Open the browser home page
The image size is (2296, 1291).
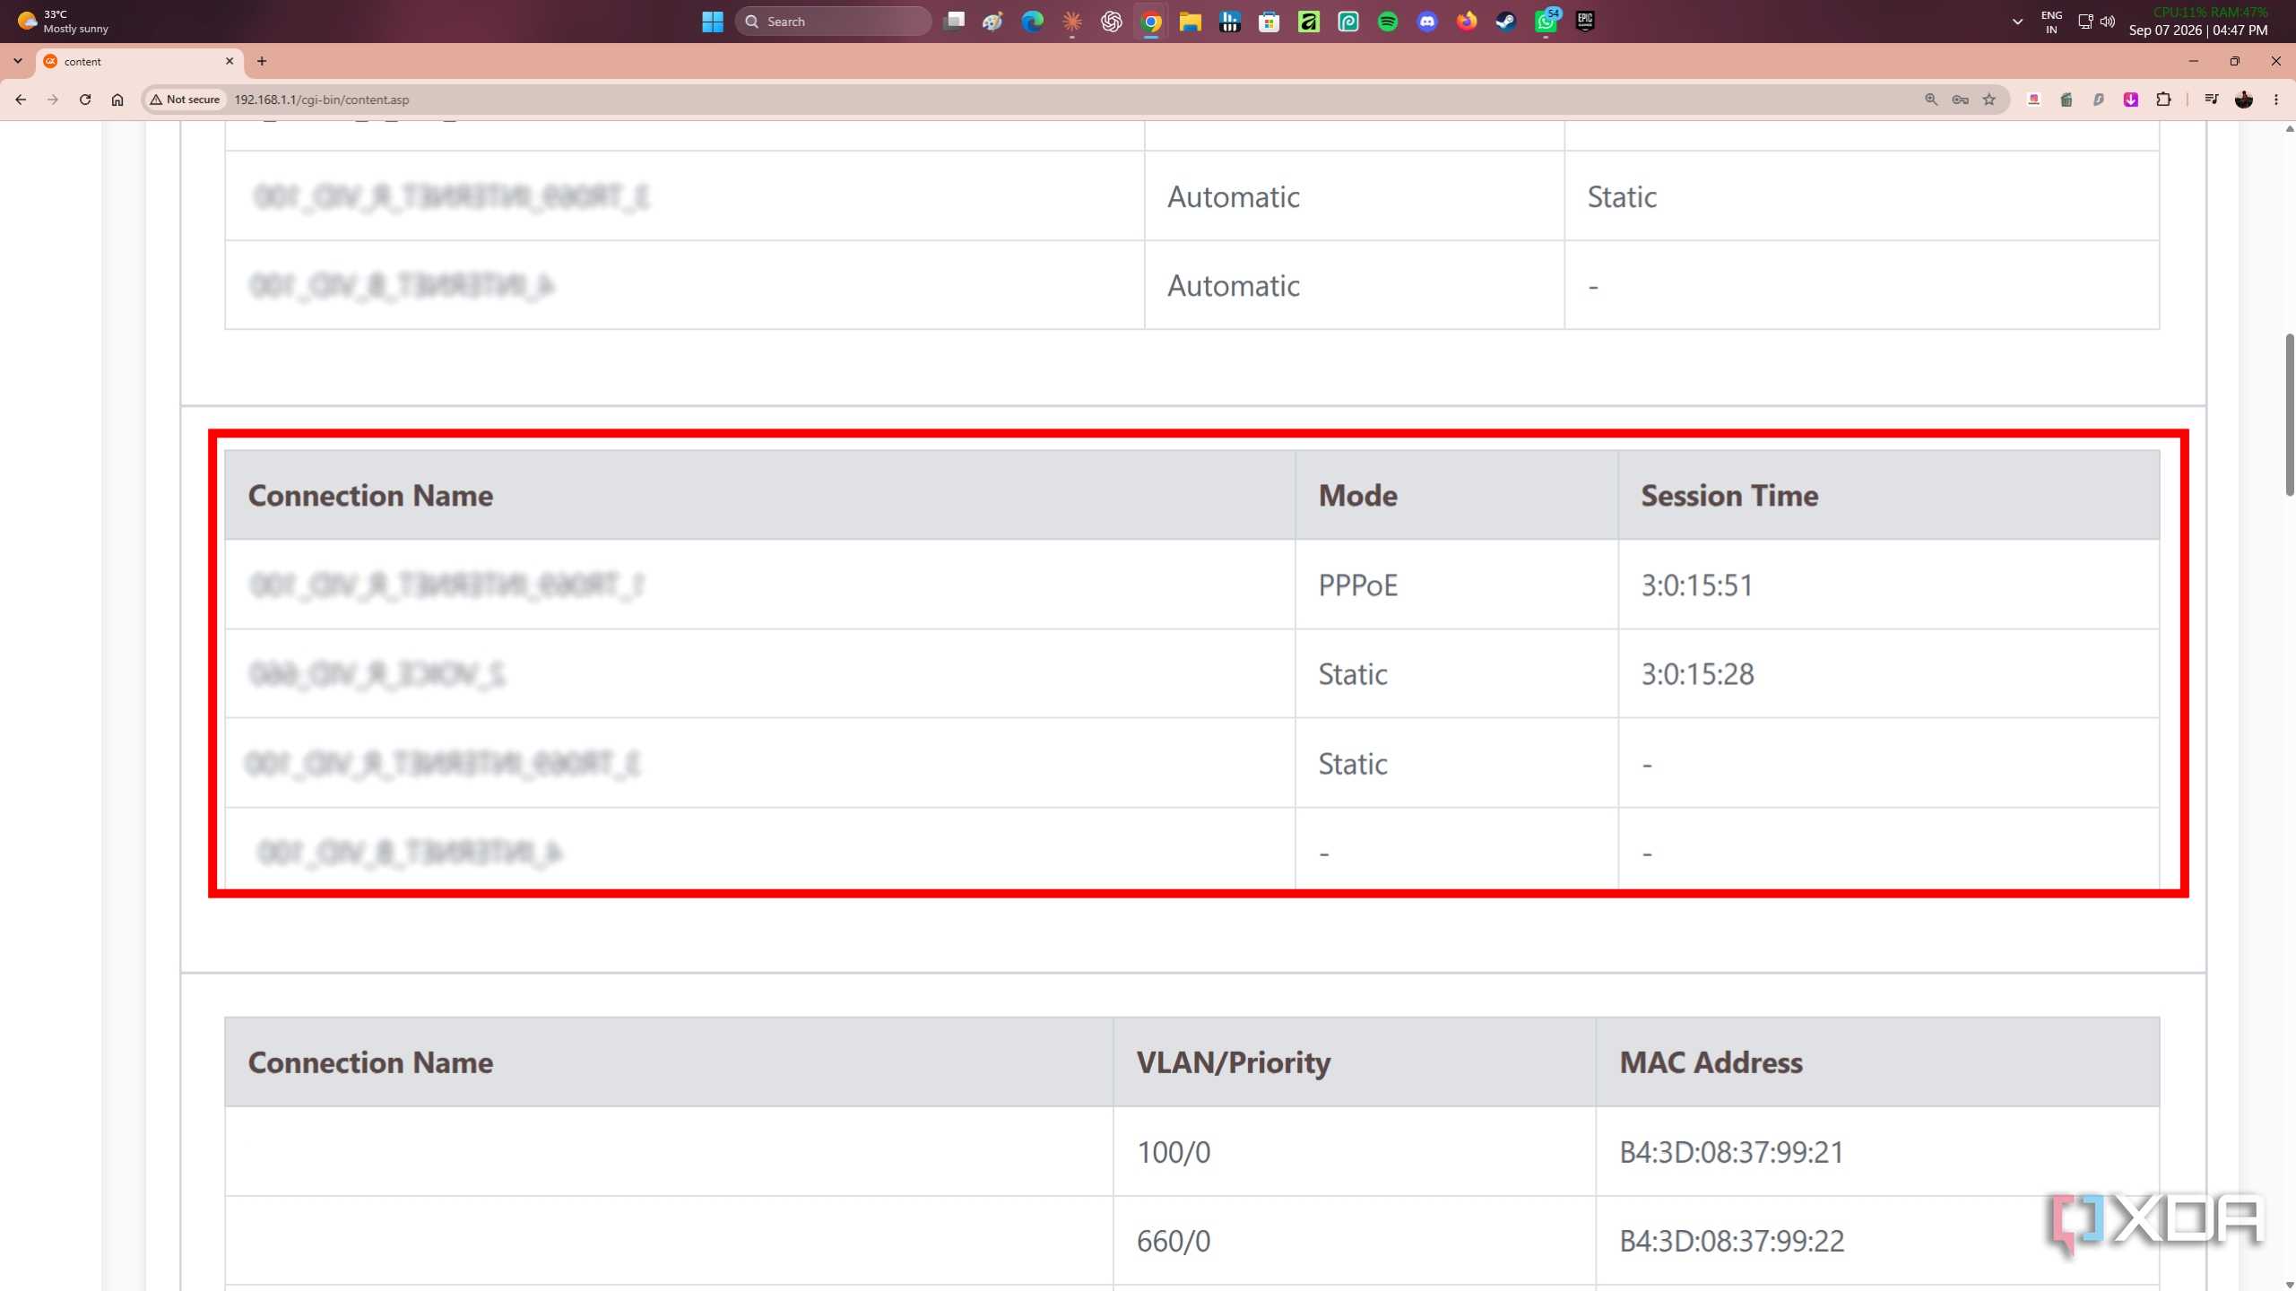(x=117, y=100)
